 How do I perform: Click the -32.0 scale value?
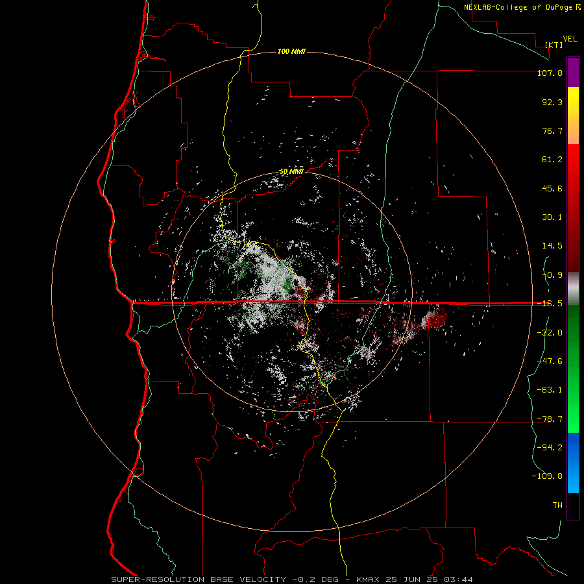[x=550, y=332]
